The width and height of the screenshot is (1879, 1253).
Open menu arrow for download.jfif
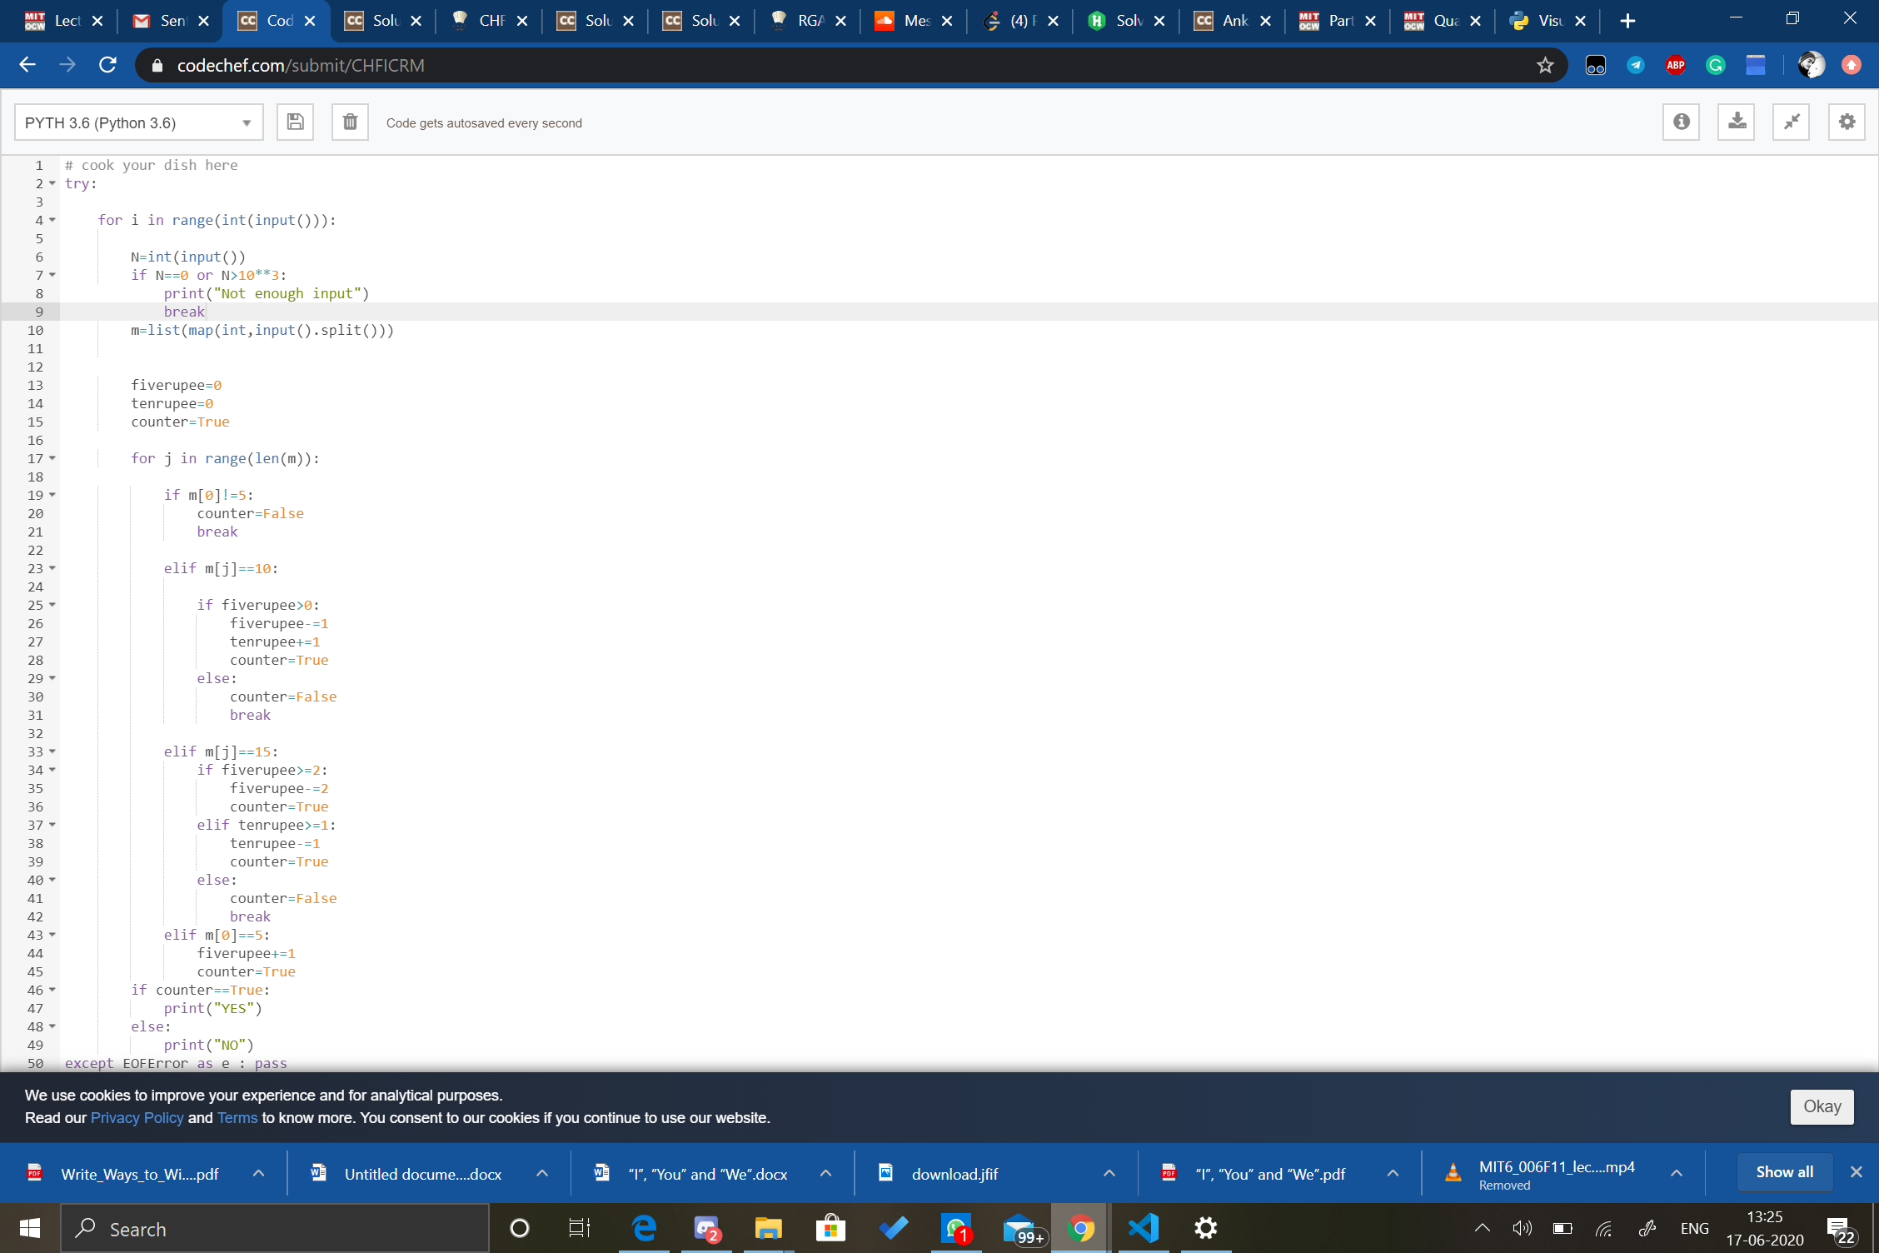click(1109, 1173)
